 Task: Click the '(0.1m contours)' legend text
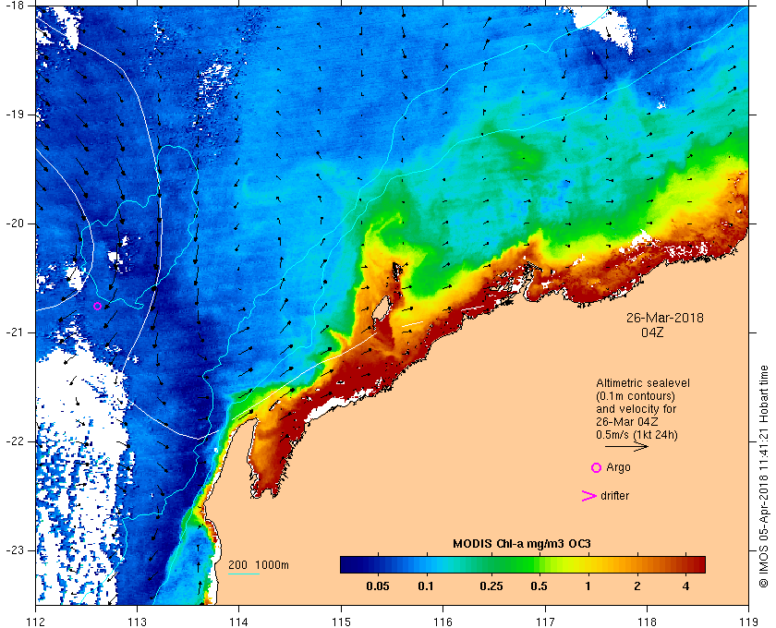click(x=636, y=396)
